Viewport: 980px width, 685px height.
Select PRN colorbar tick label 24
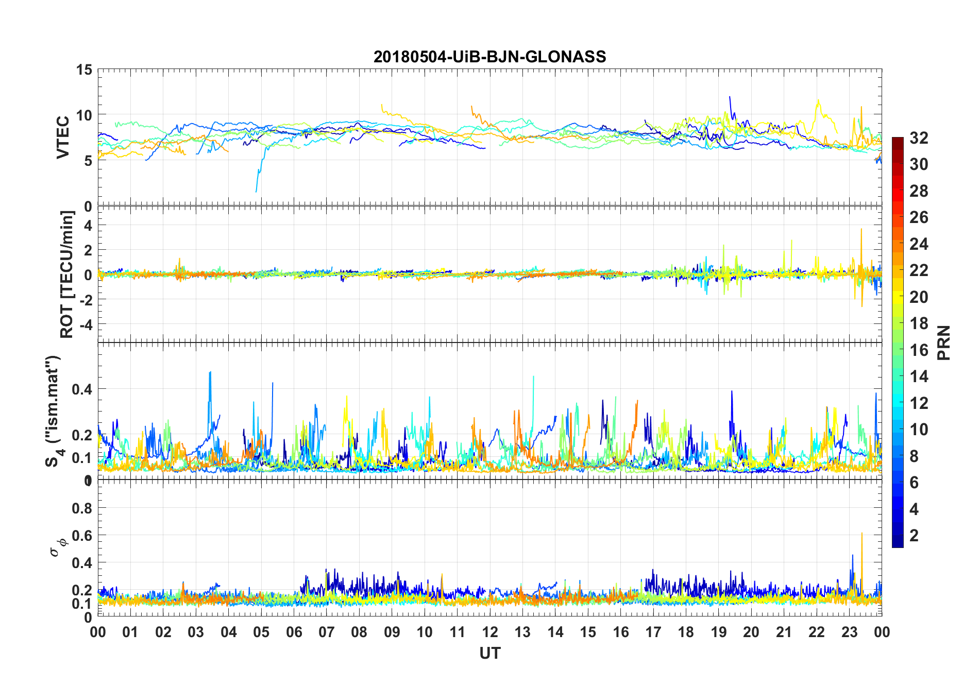pyautogui.click(x=919, y=244)
